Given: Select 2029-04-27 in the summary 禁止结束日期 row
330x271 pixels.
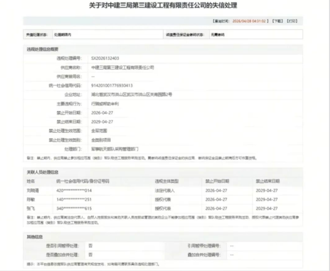Looking at the screenshot, I should 102,122.
